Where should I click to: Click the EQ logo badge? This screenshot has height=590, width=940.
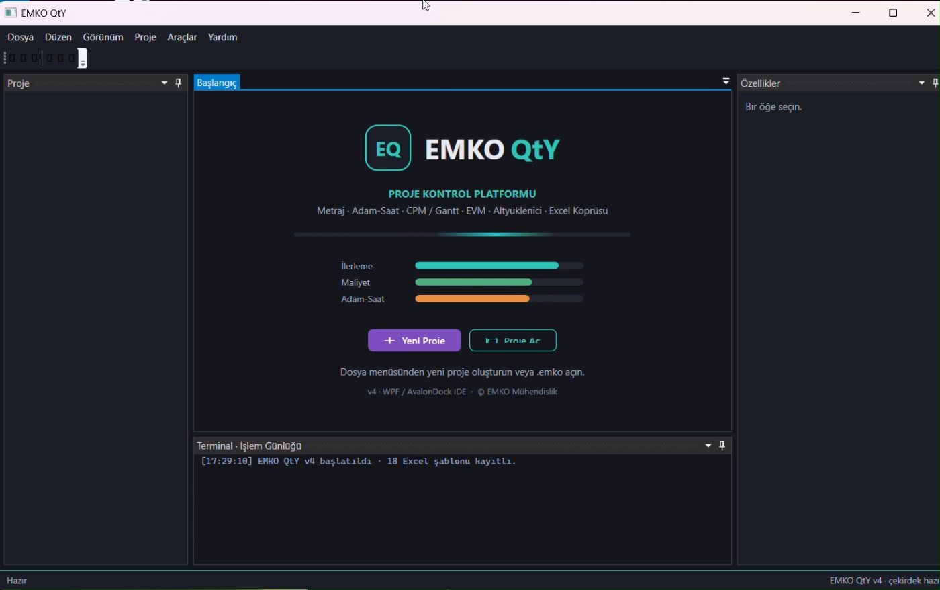pos(388,148)
